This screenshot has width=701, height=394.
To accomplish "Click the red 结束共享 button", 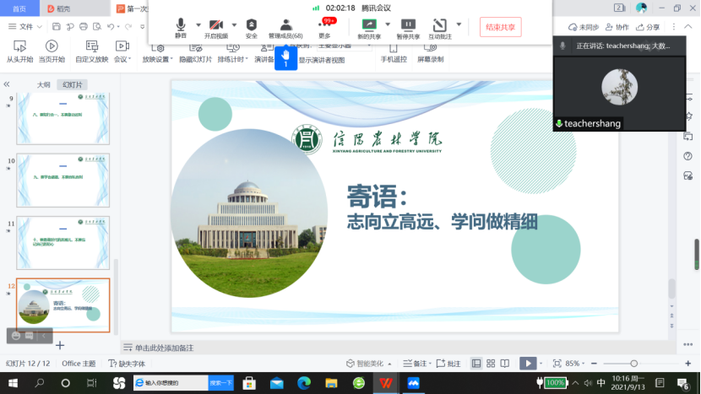I will [500, 27].
